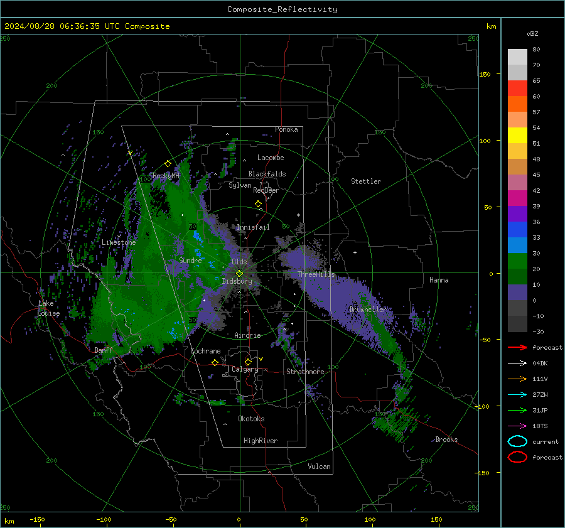Screen dimensions: 565x528
Task: Click the yellow diamond marker near Cochrane
Action: [x=215, y=362]
